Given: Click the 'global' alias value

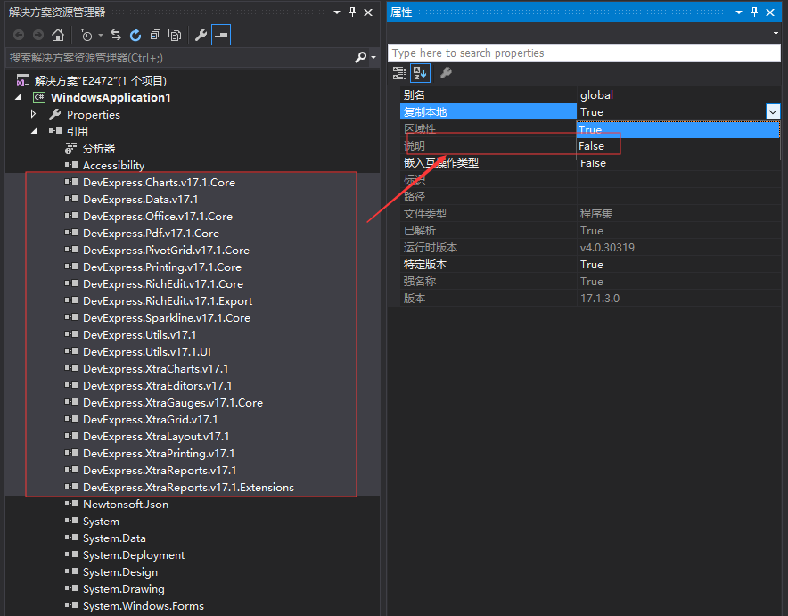Looking at the screenshot, I should click(596, 95).
